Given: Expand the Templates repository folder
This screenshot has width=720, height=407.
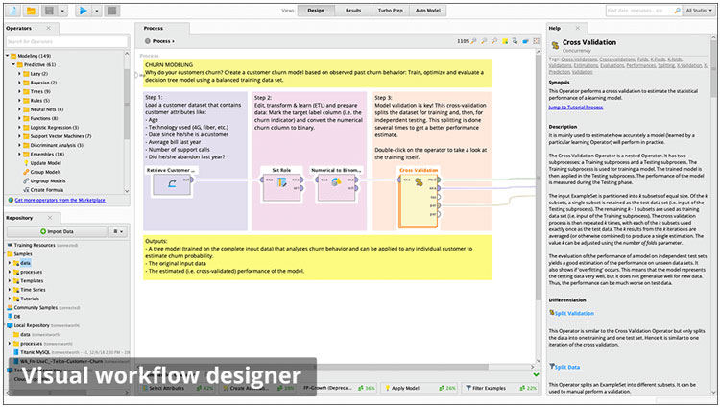Looking at the screenshot, I should (10, 279).
